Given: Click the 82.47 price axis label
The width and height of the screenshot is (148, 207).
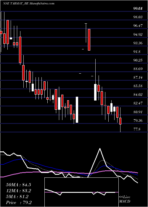Looking at the screenshot, I should point(138,103).
